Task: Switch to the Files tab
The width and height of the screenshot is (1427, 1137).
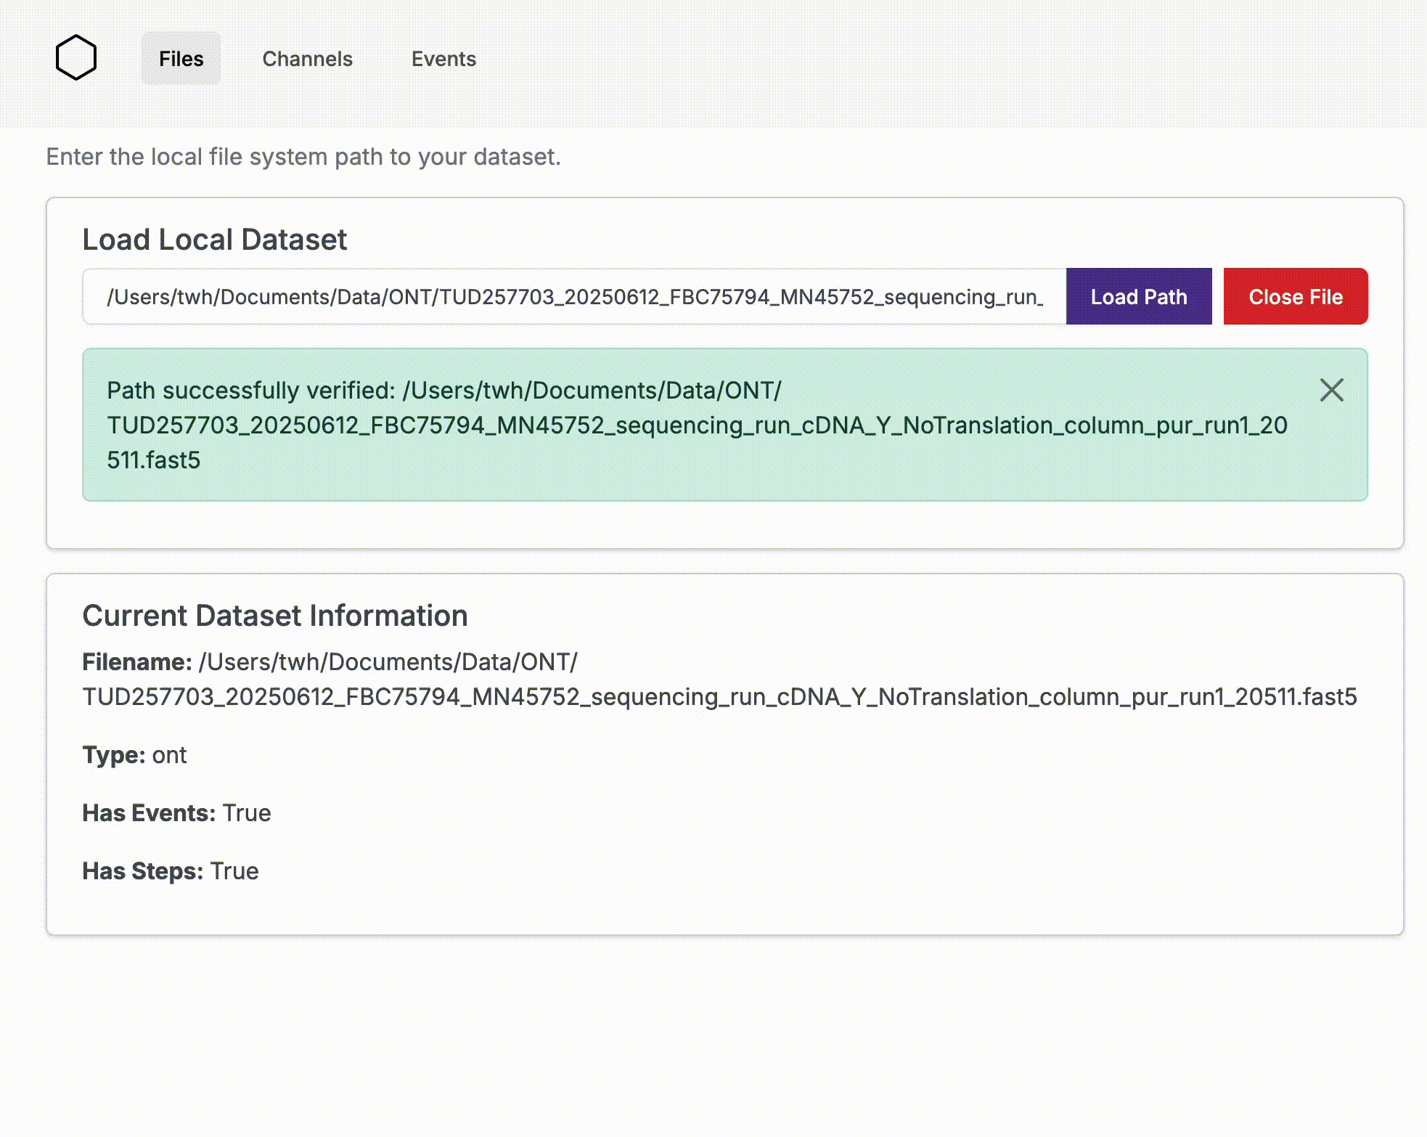Action: [x=181, y=59]
